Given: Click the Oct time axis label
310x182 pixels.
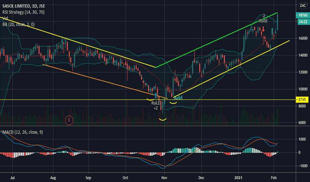Looking at the screenshot, I should [125, 178].
